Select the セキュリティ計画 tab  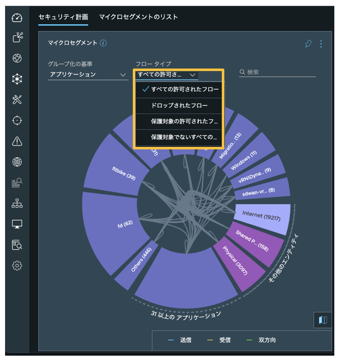[63, 17]
